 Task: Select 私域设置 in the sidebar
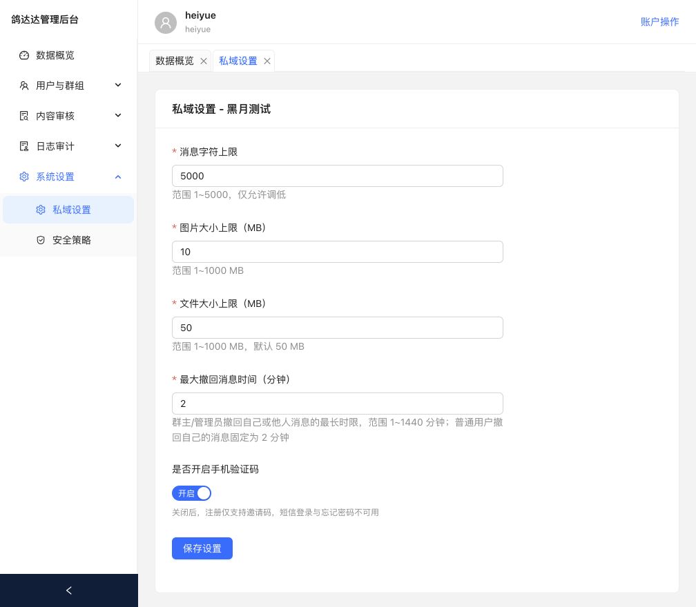[x=69, y=210]
